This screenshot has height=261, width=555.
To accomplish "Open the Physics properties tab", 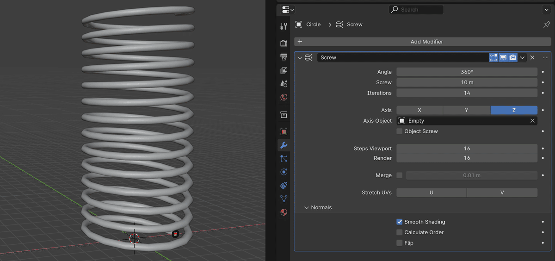I will (x=284, y=172).
